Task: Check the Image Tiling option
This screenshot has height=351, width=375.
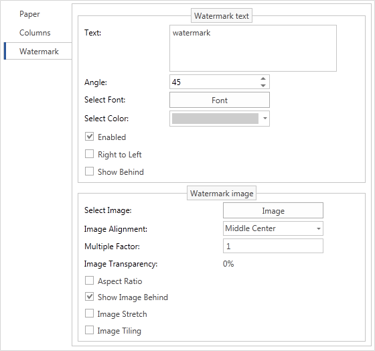Action: [89, 330]
